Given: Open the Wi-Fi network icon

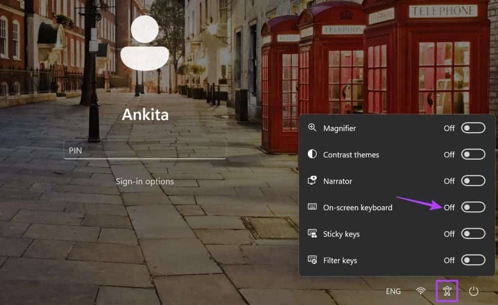Looking at the screenshot, I should tap(421, 291).
